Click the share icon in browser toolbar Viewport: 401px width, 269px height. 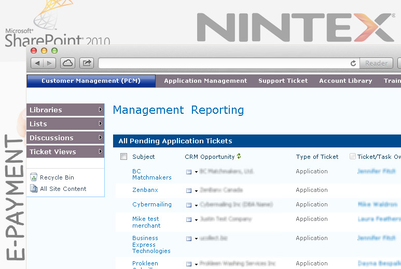87,63
